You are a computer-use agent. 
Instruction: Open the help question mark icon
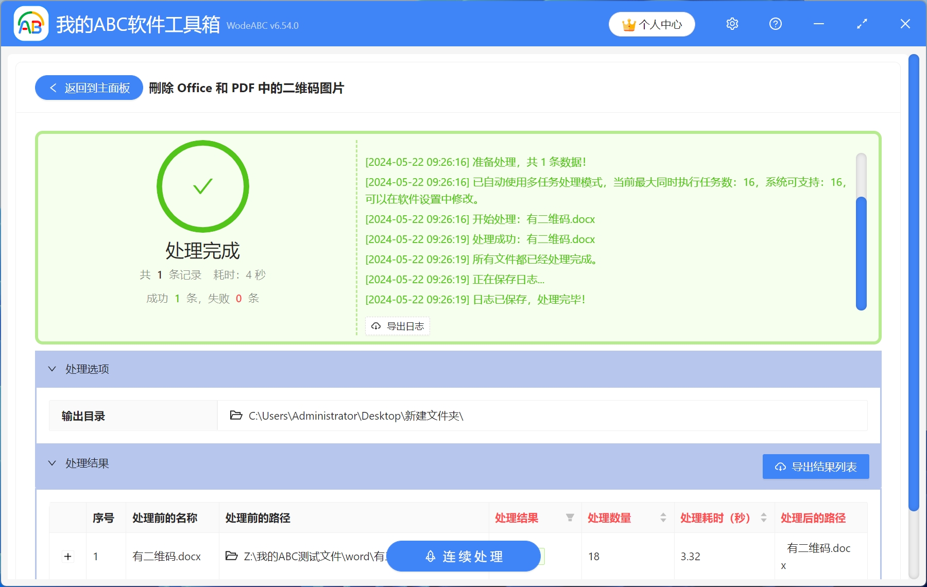(775, 24)
